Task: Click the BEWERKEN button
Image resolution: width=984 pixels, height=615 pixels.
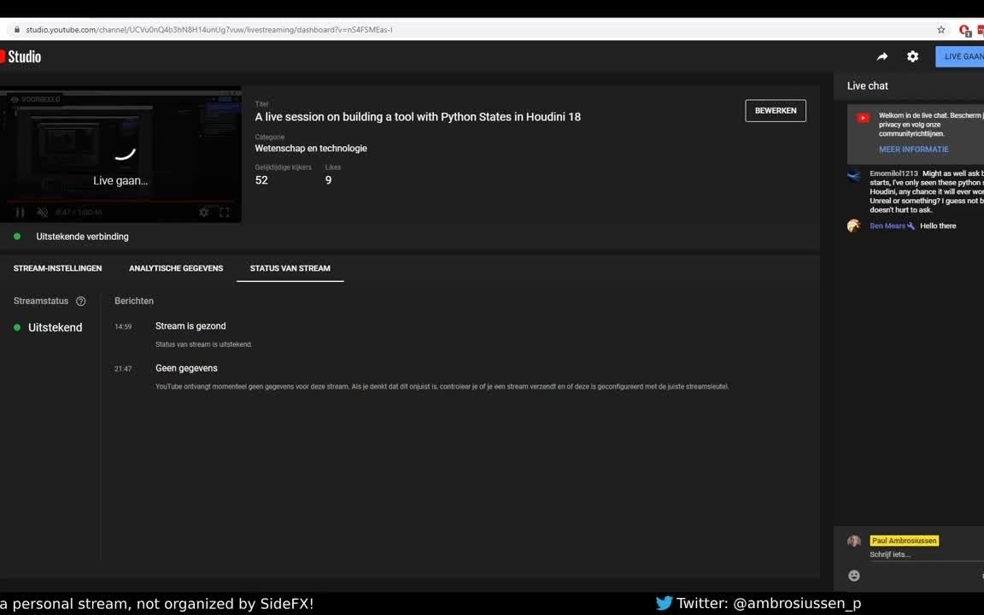Action: click(775, 110)
